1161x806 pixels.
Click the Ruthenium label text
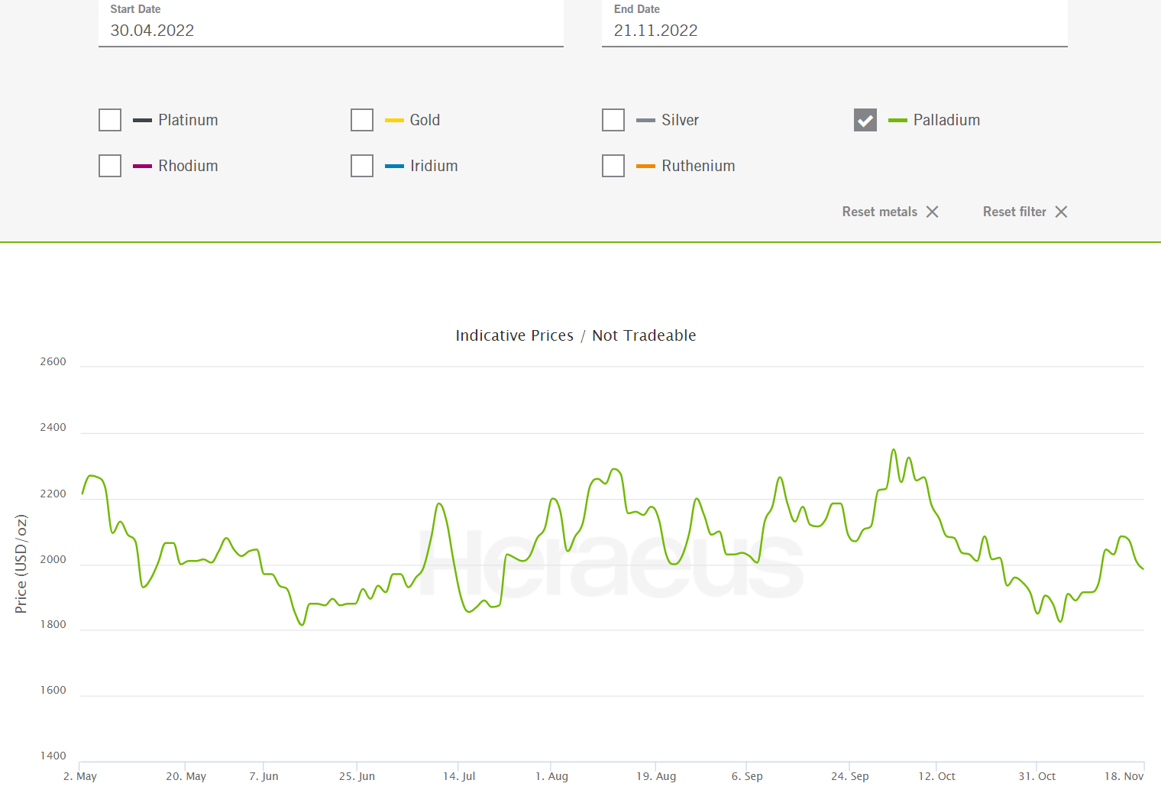tap(698, 166)
